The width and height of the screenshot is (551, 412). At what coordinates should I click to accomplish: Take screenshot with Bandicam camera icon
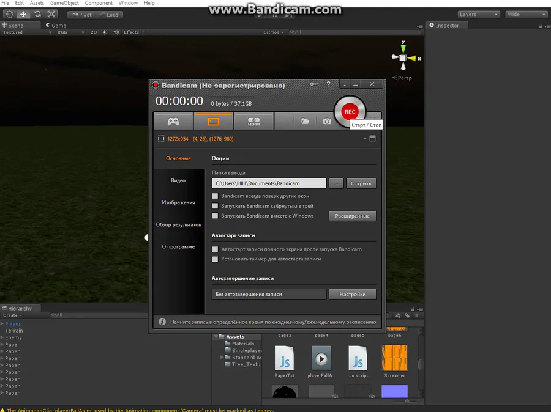click(x=327, y=122)
